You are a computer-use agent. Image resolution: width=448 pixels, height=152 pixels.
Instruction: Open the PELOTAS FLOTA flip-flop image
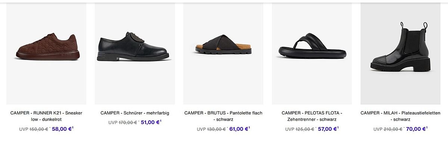pos(312,47)
